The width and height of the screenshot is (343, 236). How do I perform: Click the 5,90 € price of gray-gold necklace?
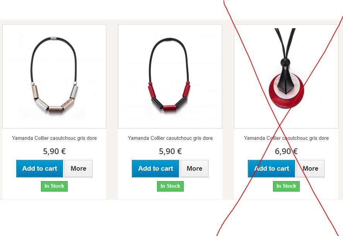(54, 151)
